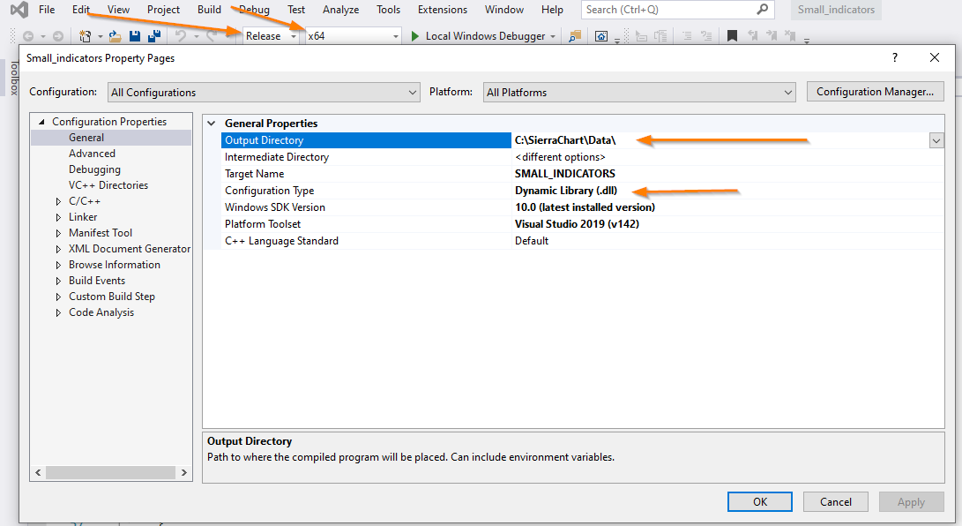Select the Platform Toolset property row
Image resolution: width=962 pixels, height=526 pixels.
tap(582, 224)
